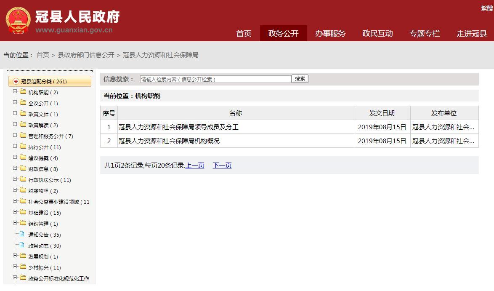Screen dimensions: 494x291
Task: Select tree item 组织管理 (1)
Action: coord(43,224)
